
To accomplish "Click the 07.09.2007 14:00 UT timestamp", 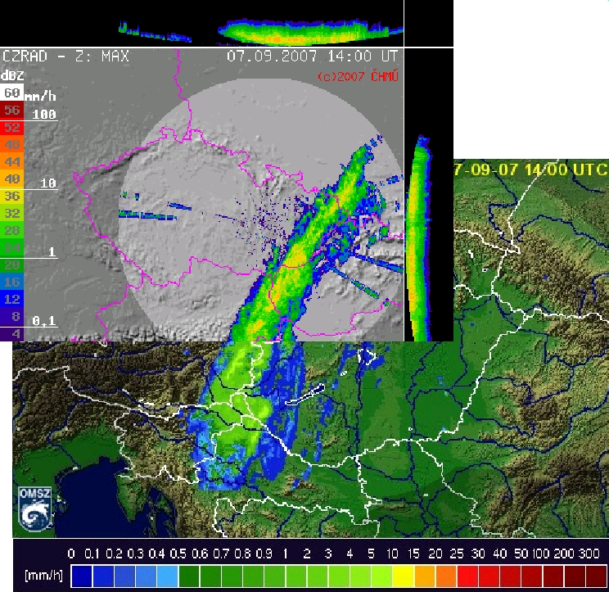I will (x=312, y=56).
